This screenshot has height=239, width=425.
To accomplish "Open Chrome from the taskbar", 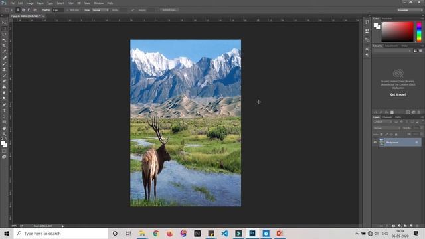I will click(156, 233).
